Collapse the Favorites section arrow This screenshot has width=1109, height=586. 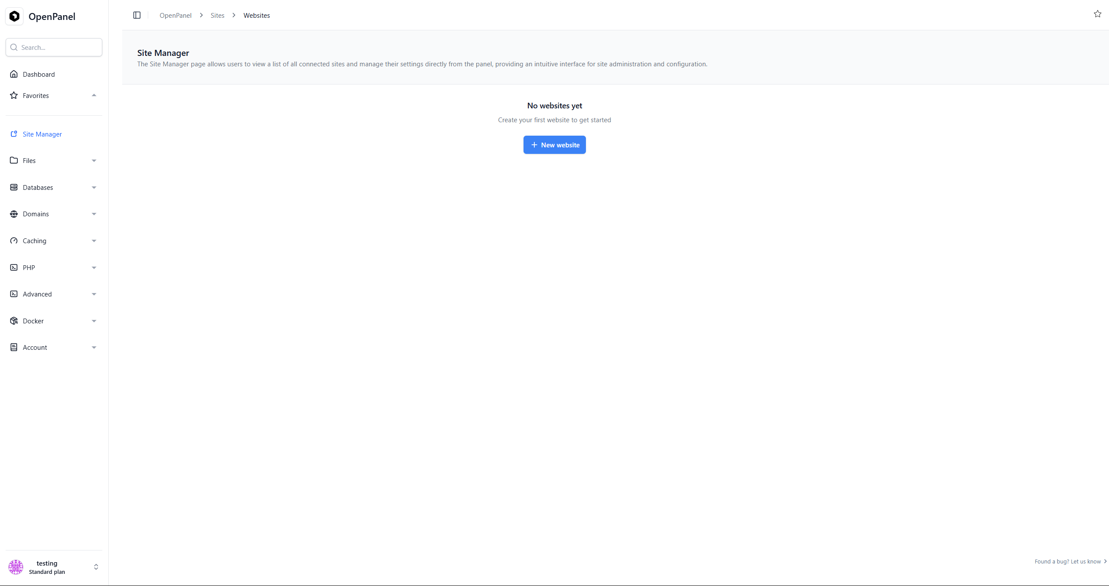[94, 95]
